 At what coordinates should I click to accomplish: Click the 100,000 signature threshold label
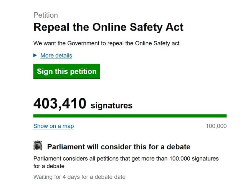click(x=216, y=126)
